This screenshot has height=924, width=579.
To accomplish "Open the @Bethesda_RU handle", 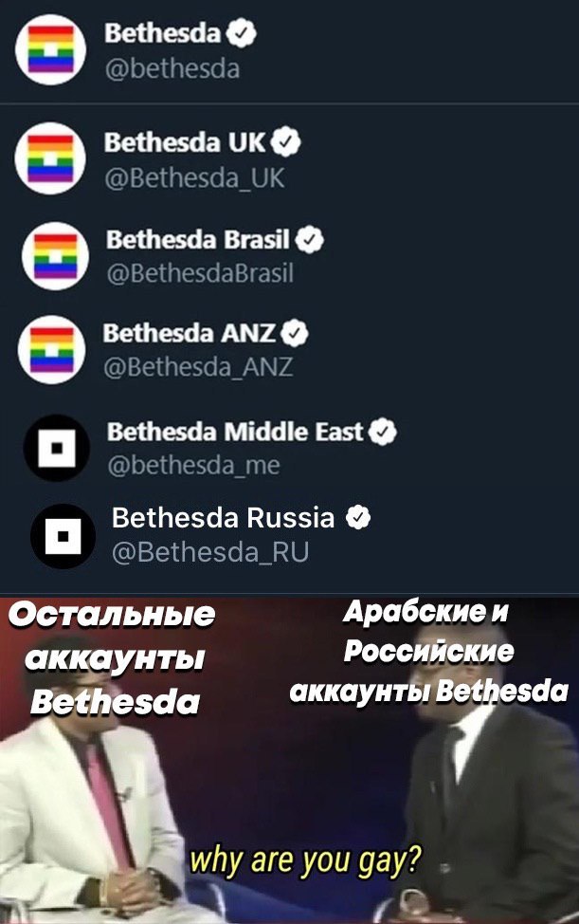I will [210, 552].
